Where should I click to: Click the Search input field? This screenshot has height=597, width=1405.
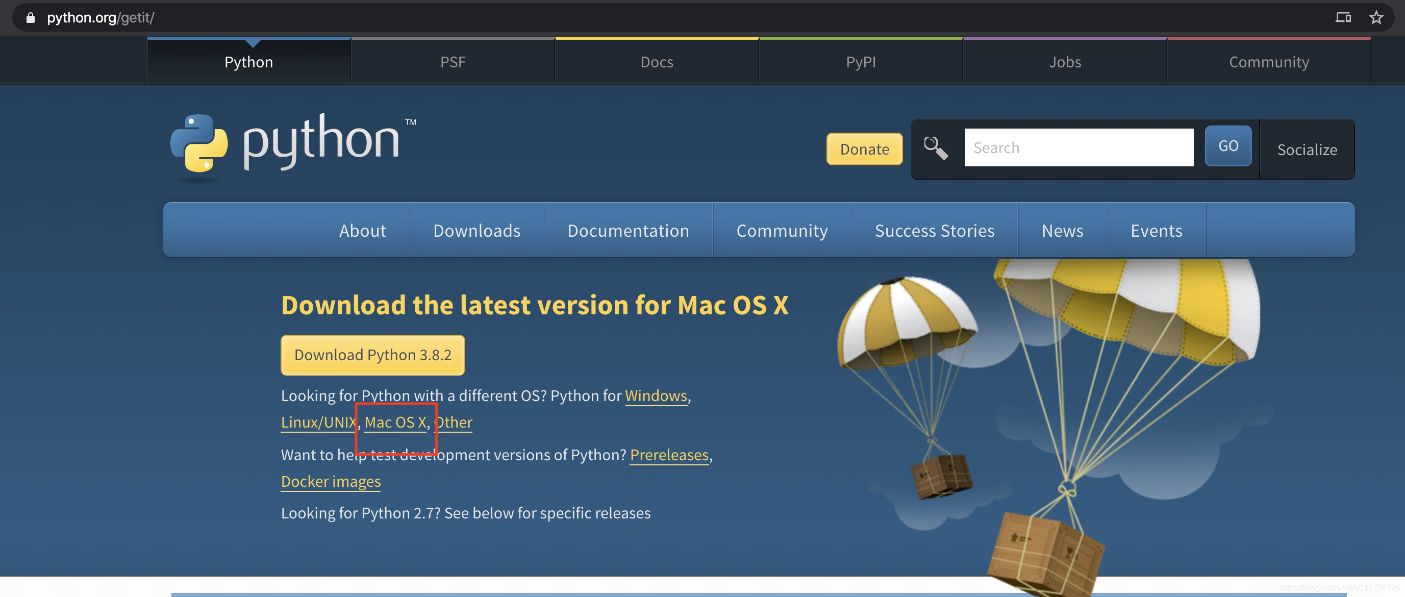point(1079,147)
